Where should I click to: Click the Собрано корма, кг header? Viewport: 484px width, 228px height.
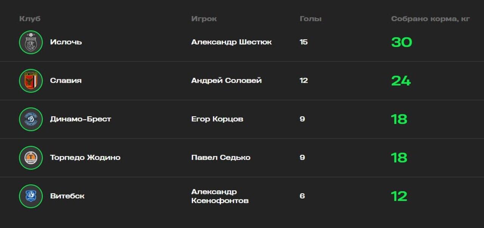(x=430, y=19)
